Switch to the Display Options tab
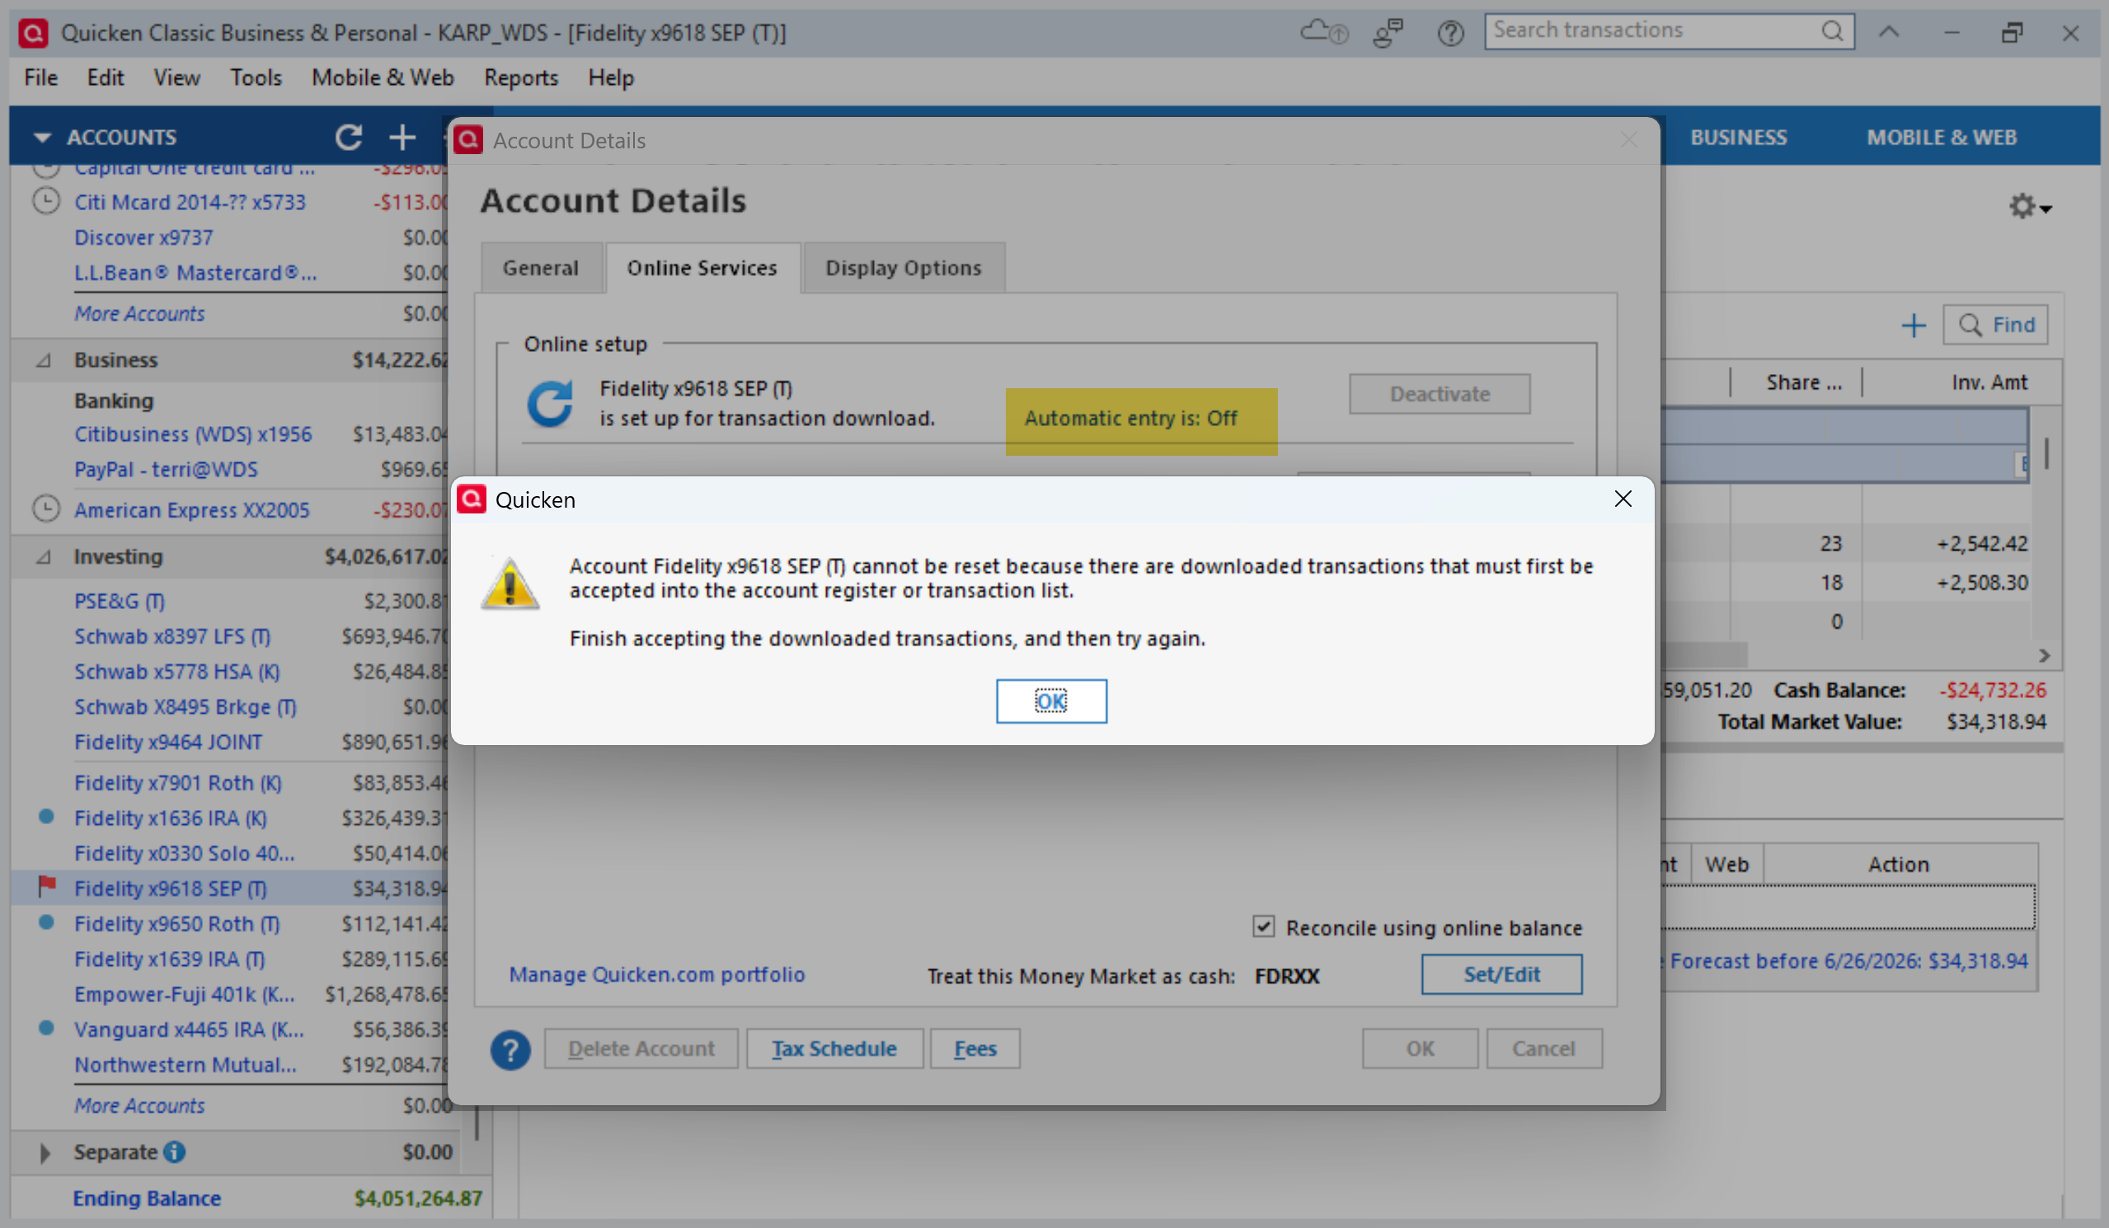Image resolution: width=2109 pixels, height=1228 pixels. [903, 268]
